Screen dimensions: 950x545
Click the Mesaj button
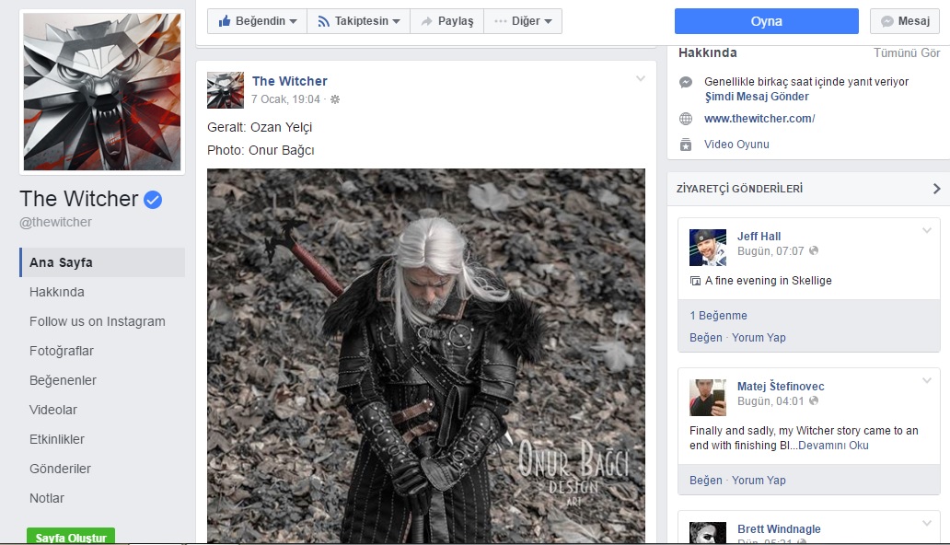[x=905, y=21]
